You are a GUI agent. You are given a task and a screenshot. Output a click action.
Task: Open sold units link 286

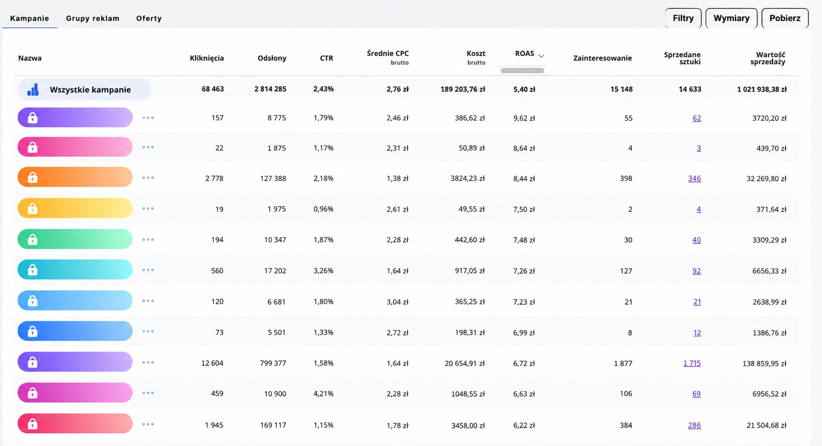(694, 425)
